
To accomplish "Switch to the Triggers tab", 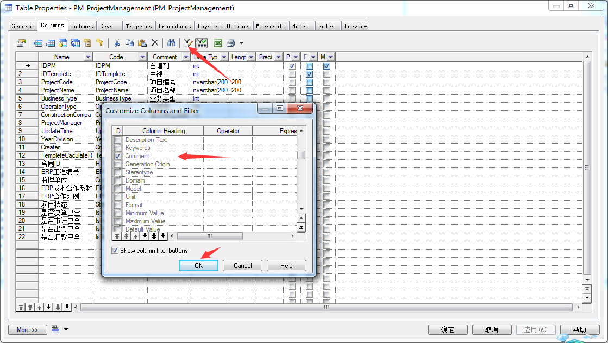I will [139, 26].
